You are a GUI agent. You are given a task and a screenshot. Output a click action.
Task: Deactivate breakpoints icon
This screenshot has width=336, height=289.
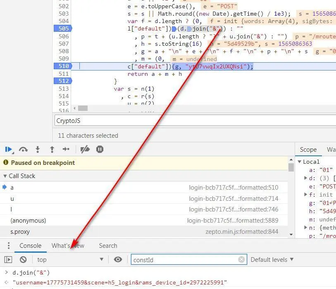click(x=85, y=149)
